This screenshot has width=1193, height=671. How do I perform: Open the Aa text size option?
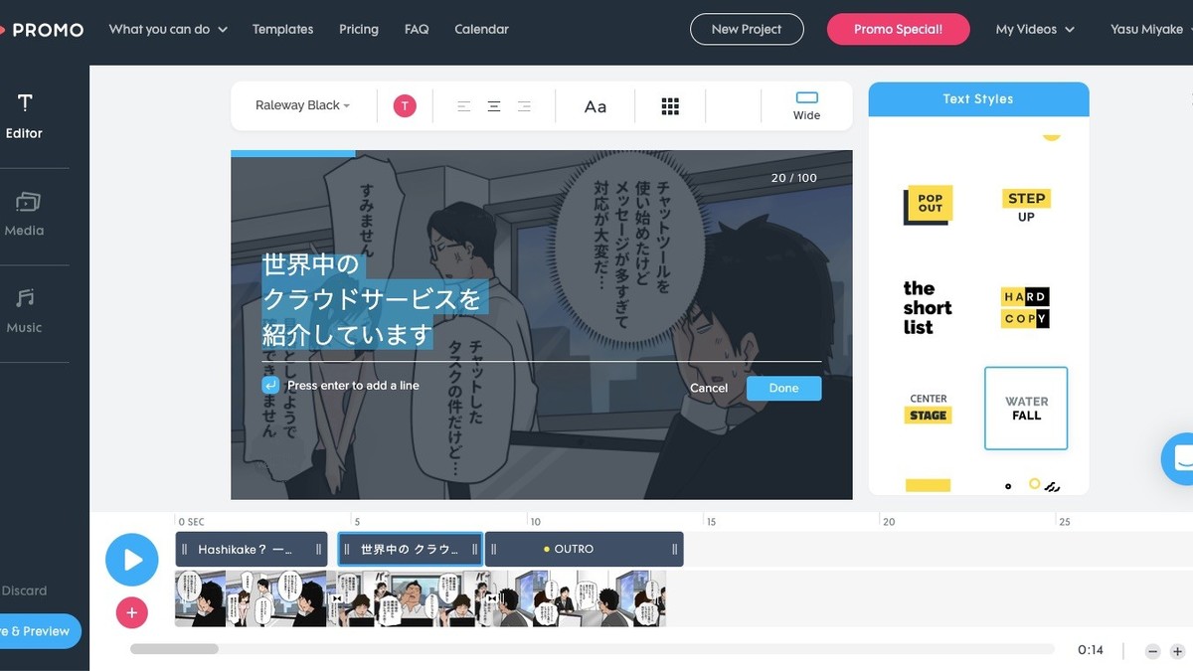coord(595,106)
